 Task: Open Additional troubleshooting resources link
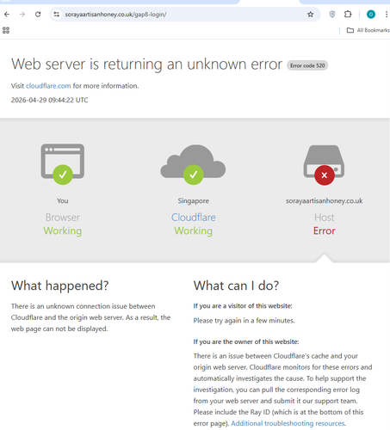click(x=288, y=423)
